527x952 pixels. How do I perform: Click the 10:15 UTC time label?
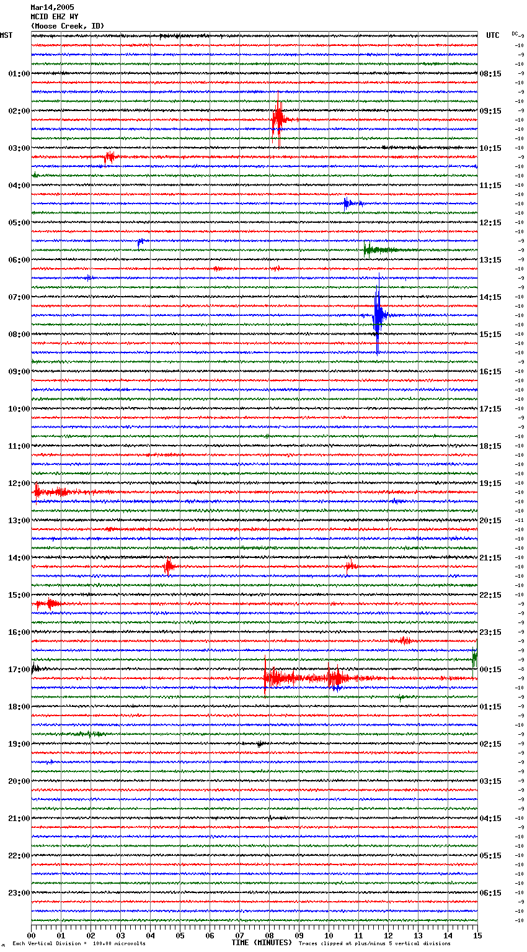(490, 148)
